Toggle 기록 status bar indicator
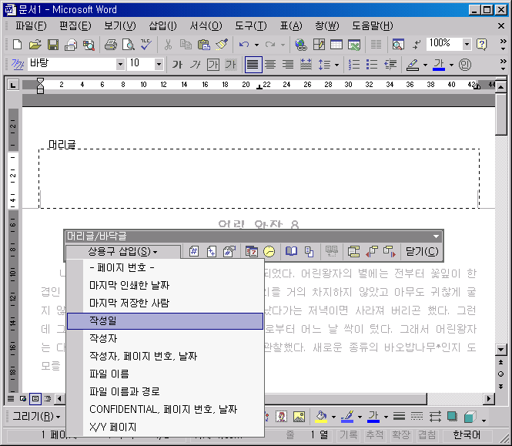Screen dimensions: 512x446 pyautogui.click(x=349, y=435)
